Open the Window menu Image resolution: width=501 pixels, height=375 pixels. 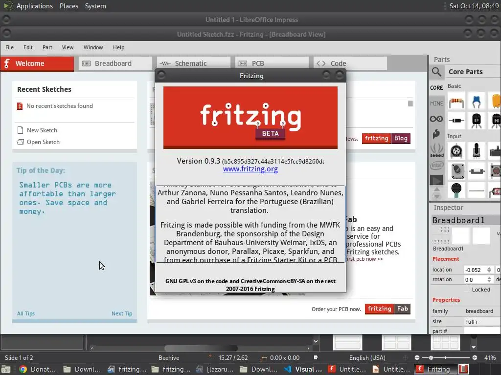point(93,47)
